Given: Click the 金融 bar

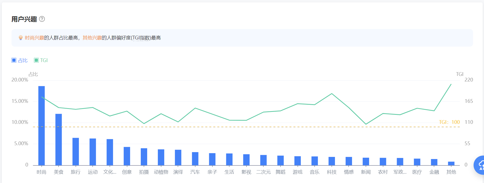Looking at the screenshot, I should (x=434, y=162).
